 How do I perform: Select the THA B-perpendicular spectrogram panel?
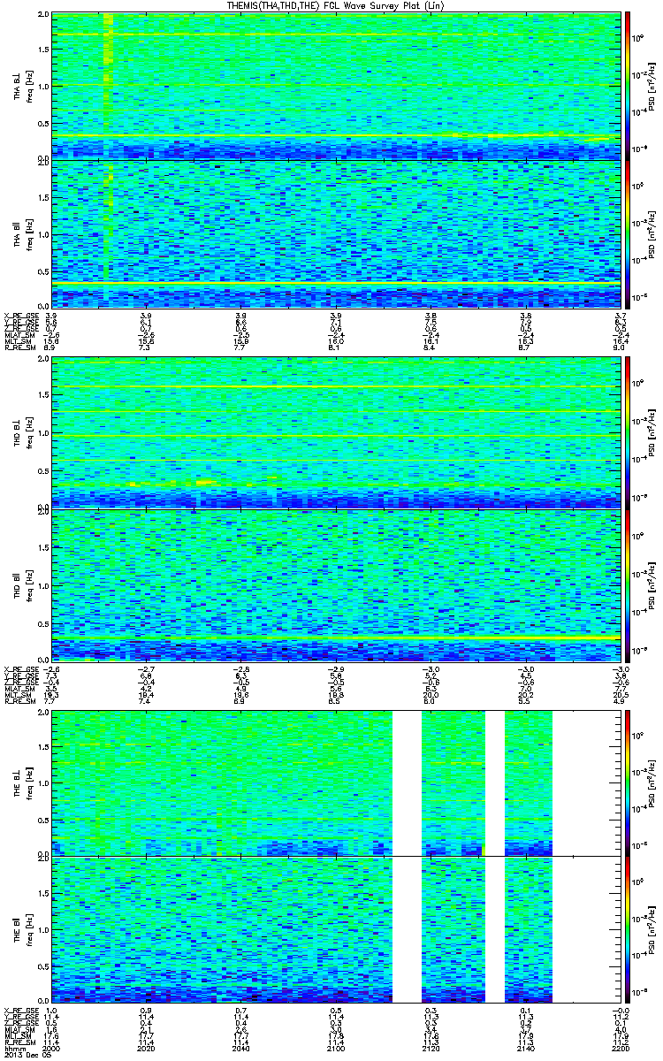pyautogui.click(x=336, y=86)
